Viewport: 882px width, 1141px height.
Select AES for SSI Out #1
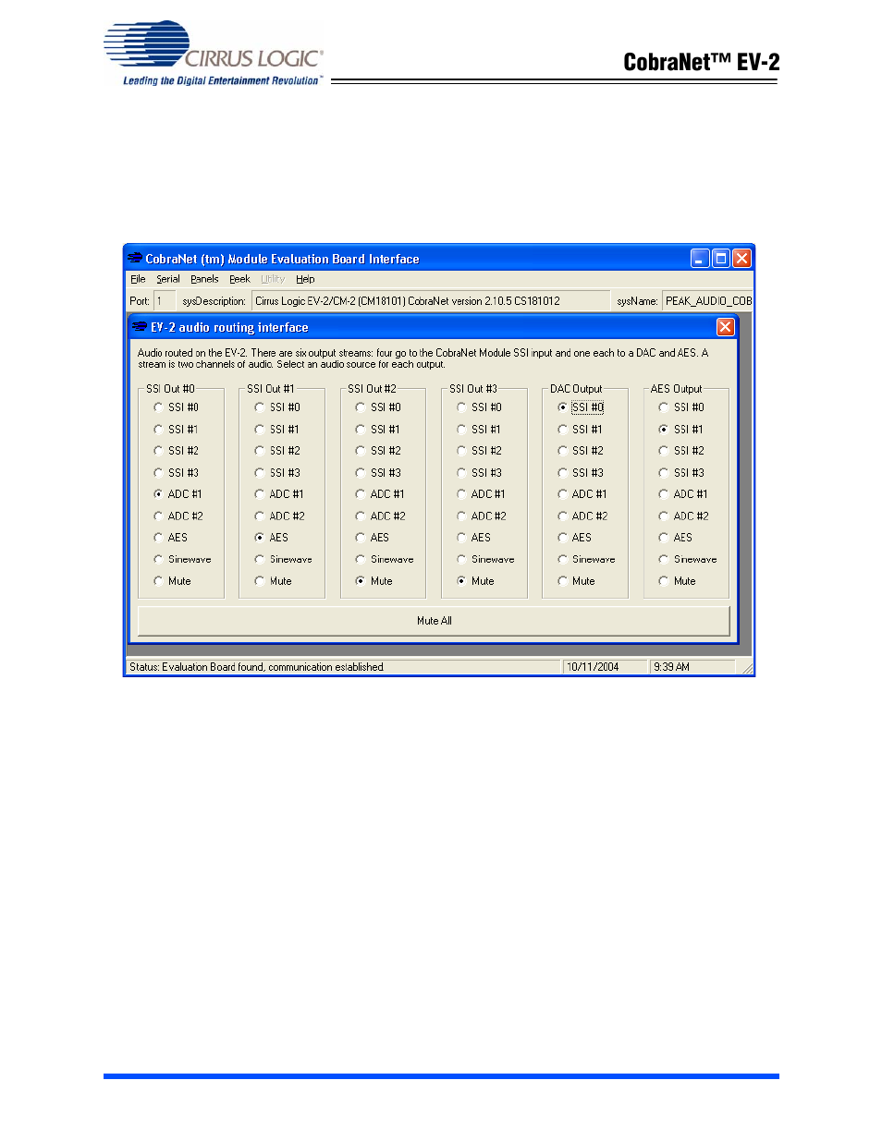[260, 538]
